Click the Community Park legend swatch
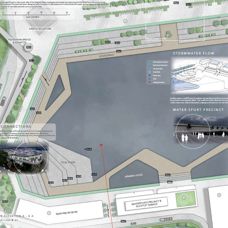 coord(150,68)
